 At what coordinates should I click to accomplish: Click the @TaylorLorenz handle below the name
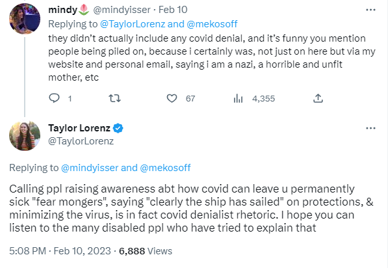[81, 141]
